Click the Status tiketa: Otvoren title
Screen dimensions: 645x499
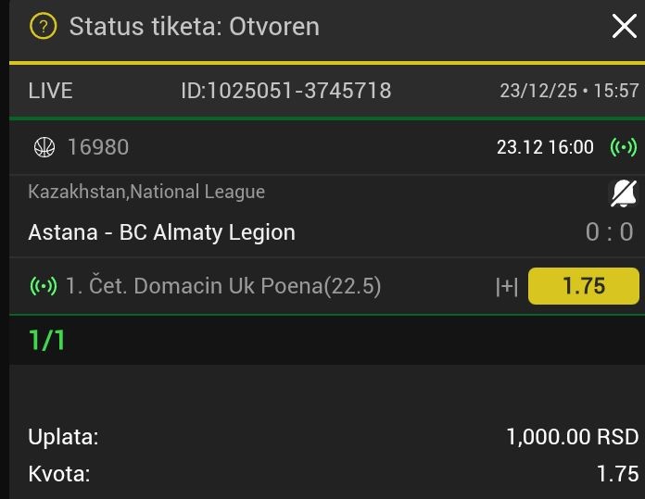[194, 26]
